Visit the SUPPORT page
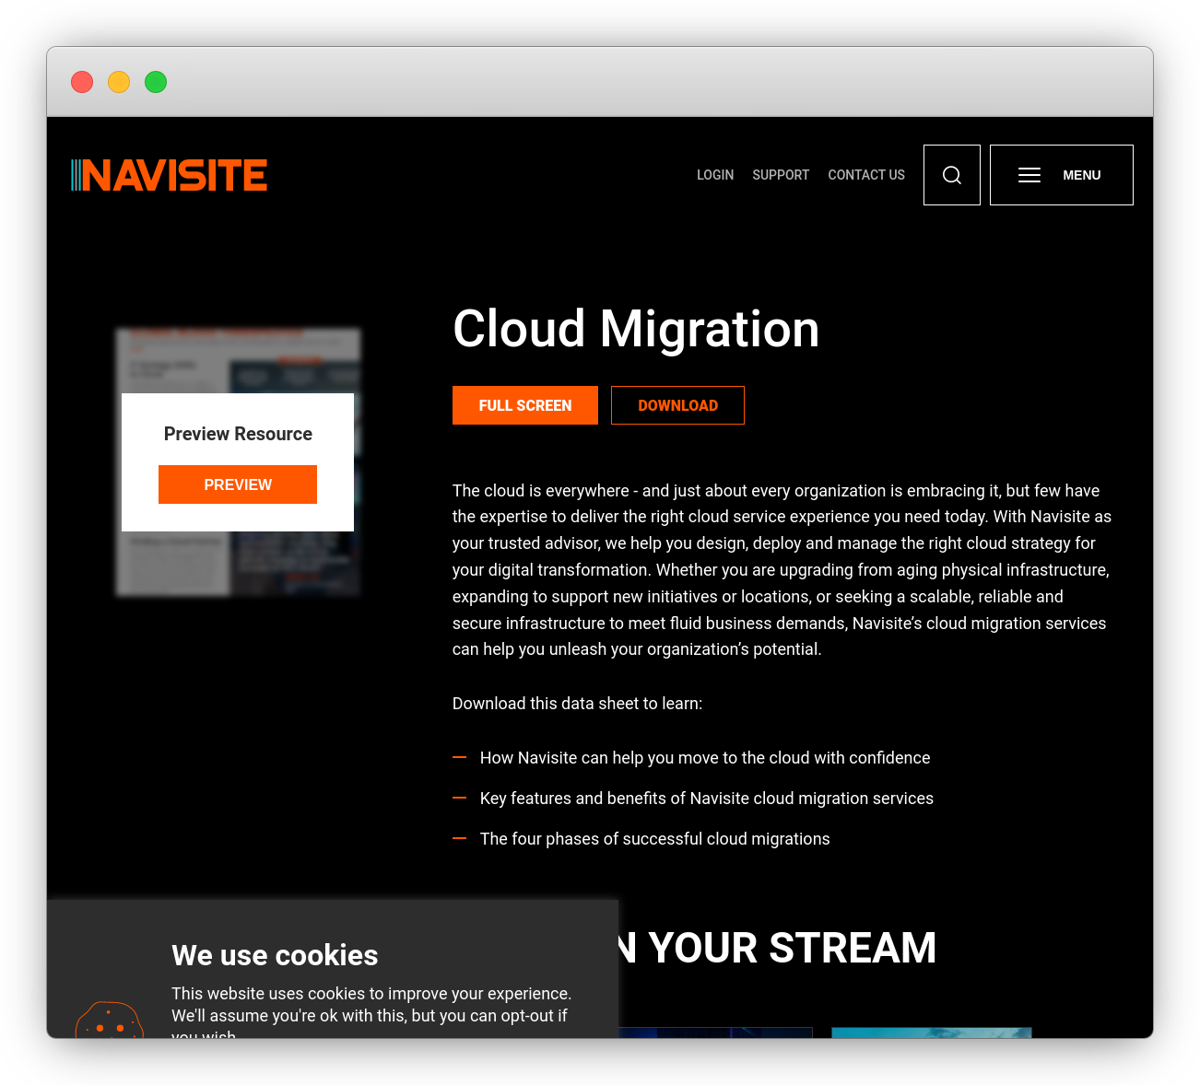Viewport: 1200px width, 1085px height. [x=781, y=175]
